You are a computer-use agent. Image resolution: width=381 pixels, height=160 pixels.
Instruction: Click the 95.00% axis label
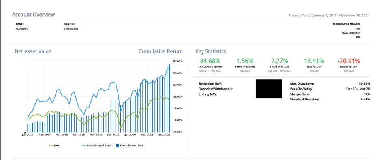point(178,62)
